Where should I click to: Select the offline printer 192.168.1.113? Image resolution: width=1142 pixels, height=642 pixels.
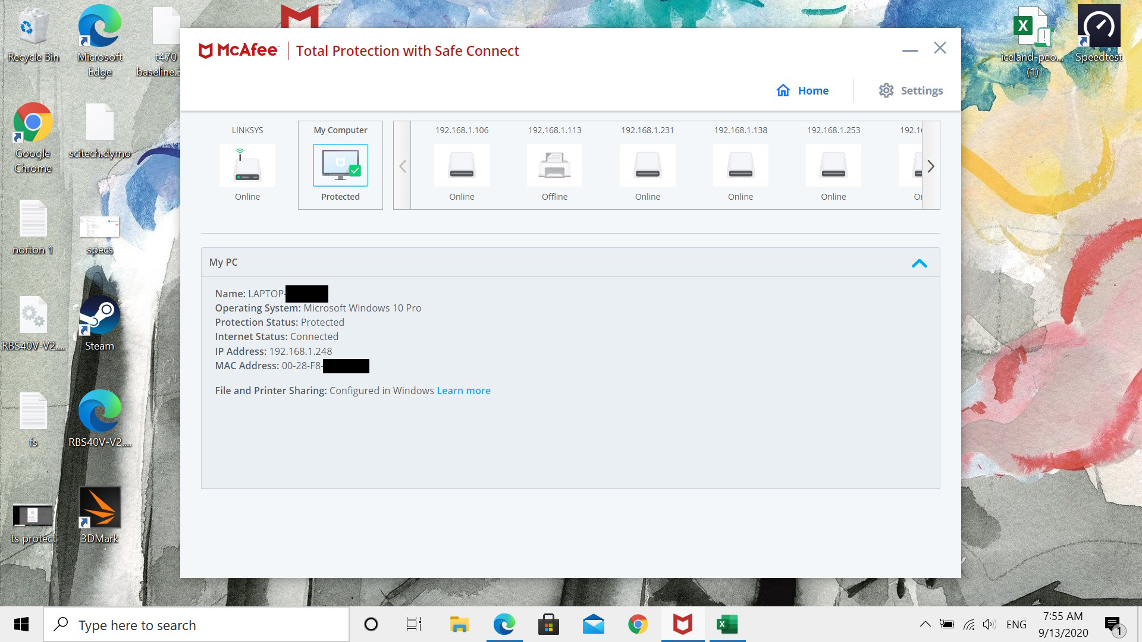tap(554, 165)
